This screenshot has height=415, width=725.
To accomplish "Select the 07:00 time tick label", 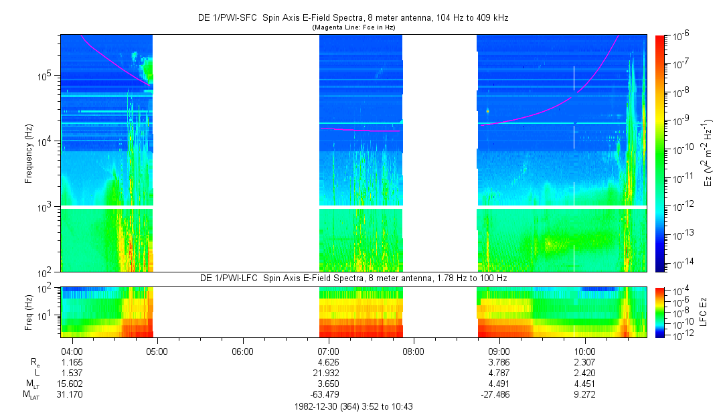I will pyautogui.click(x=328, y=351).
